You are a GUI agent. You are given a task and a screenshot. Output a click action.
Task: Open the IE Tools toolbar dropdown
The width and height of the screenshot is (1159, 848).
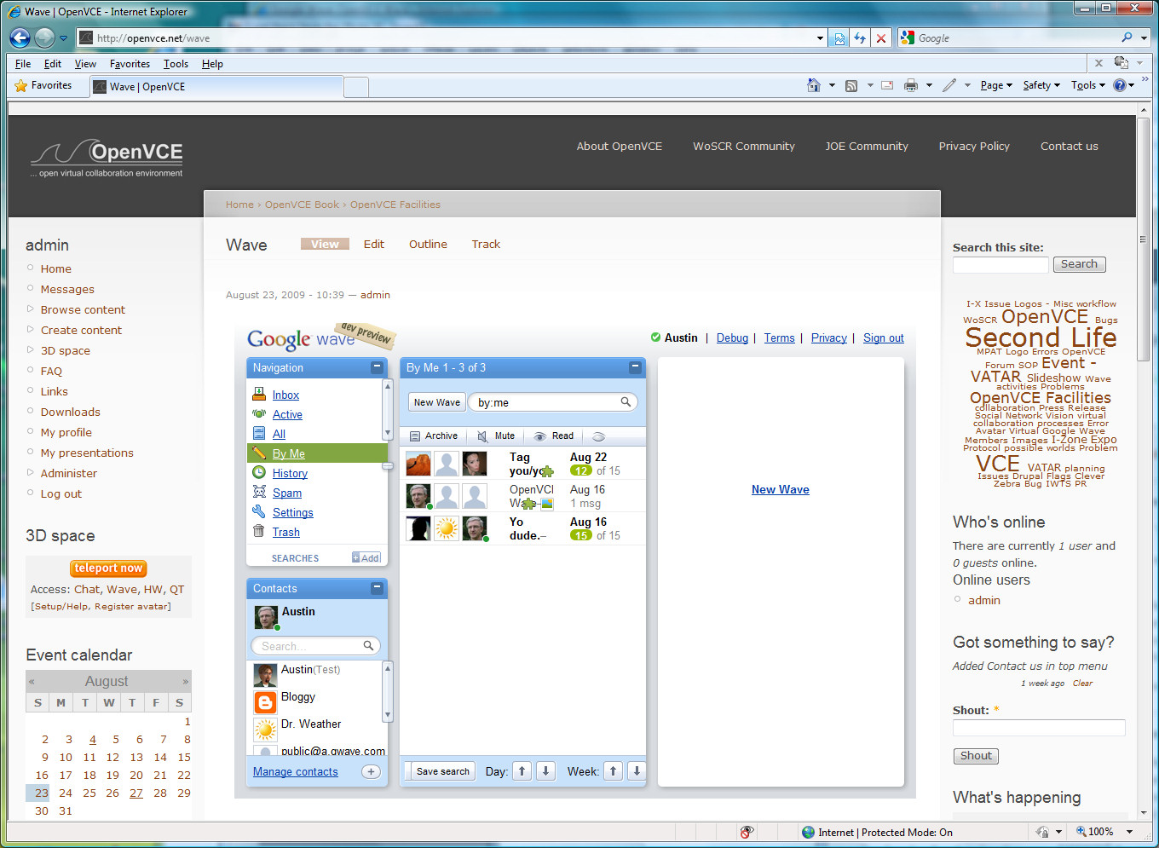(1088, 85)
